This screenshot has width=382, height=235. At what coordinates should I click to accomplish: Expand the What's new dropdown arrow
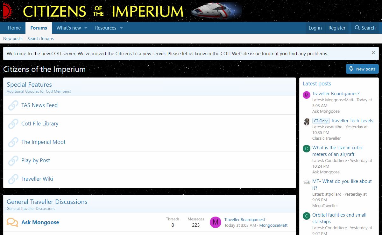pyautogui.click(x=86, y=28)
